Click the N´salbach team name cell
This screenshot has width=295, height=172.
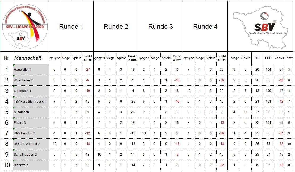31,112
